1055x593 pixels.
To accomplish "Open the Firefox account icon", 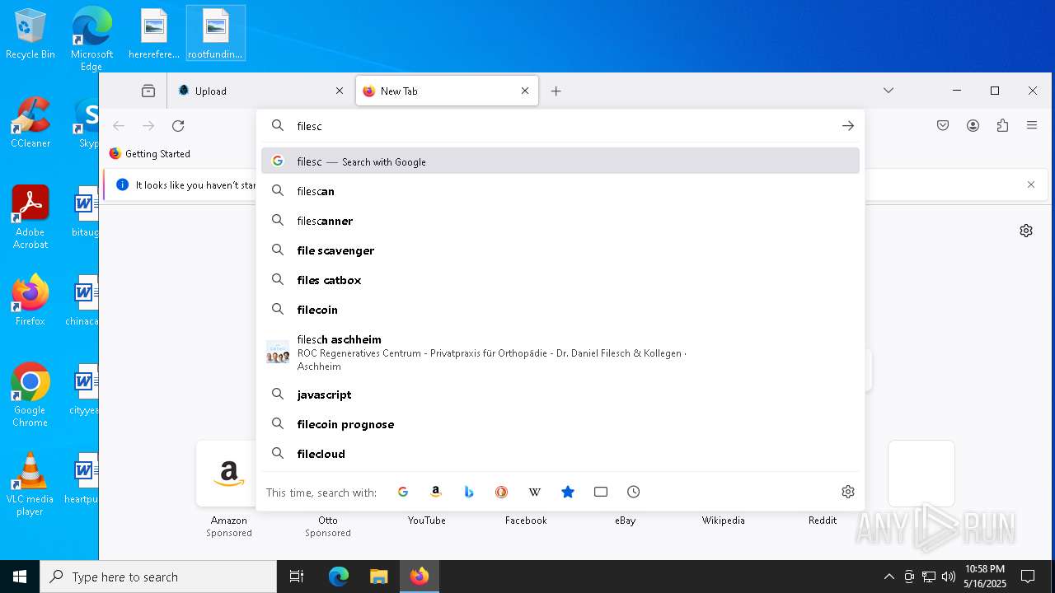I will point(973,126).
